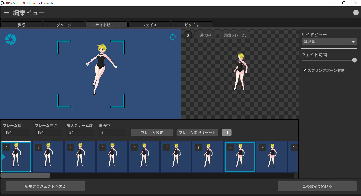Viewport: 361px width, 196px height.
Task: Switch to the 歩行 tab
Action: coord(21,25)
